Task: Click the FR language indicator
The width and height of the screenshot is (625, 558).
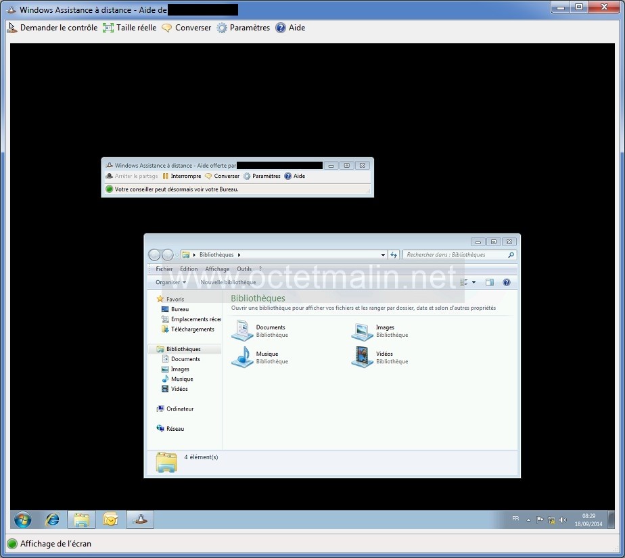Action: pos(515,519)
